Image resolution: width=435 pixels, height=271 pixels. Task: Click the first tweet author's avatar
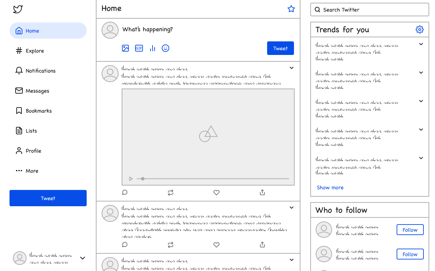[110, 74]
